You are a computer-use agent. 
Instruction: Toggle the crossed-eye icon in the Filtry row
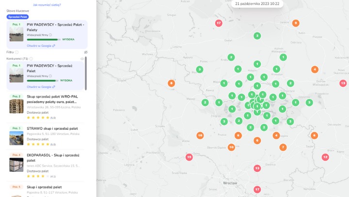click(x=86, y=52)
